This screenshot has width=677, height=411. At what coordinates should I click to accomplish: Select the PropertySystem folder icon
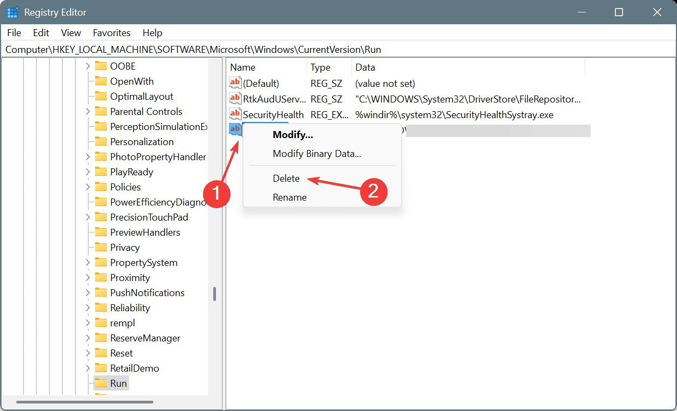pyautogui.click(x=100, y=263)
